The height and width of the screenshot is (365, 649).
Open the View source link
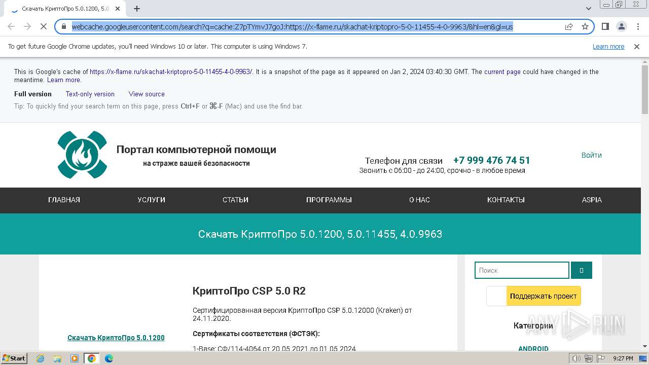point(147,94)
